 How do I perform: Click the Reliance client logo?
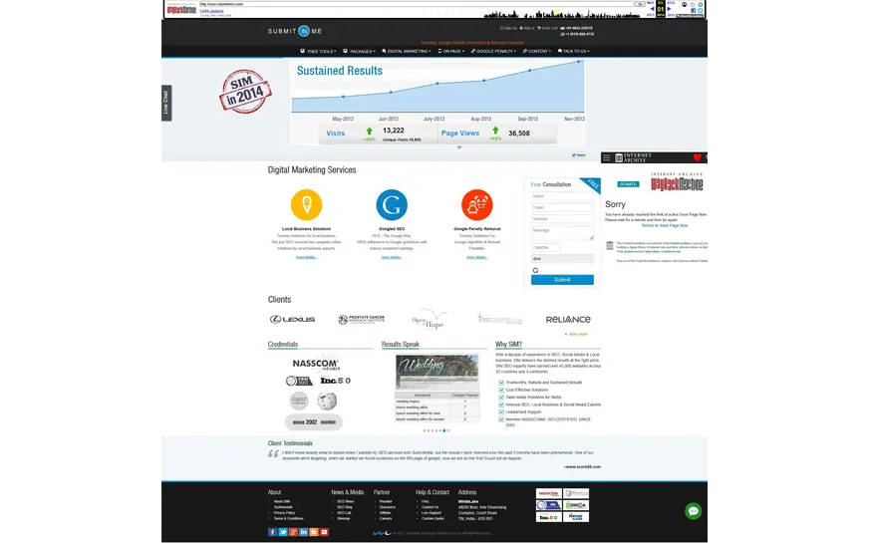pyautogui.click(x=568, y=319)
